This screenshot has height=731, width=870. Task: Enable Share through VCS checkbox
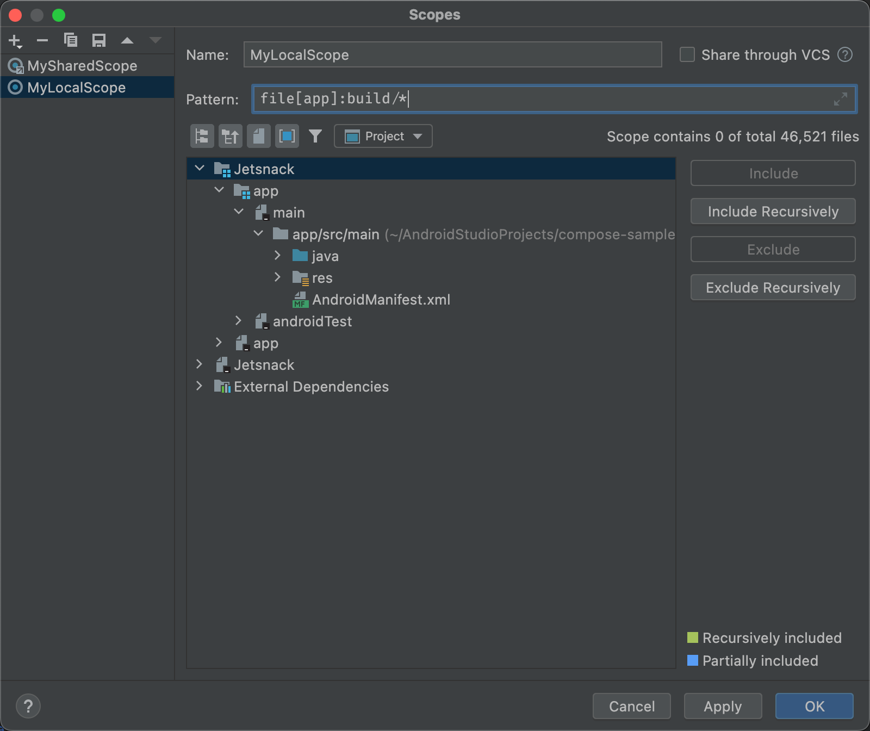[x=687, y=55]
